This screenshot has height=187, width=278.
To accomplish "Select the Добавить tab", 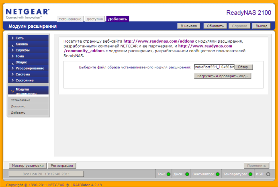I will click(x=118, y=19).
